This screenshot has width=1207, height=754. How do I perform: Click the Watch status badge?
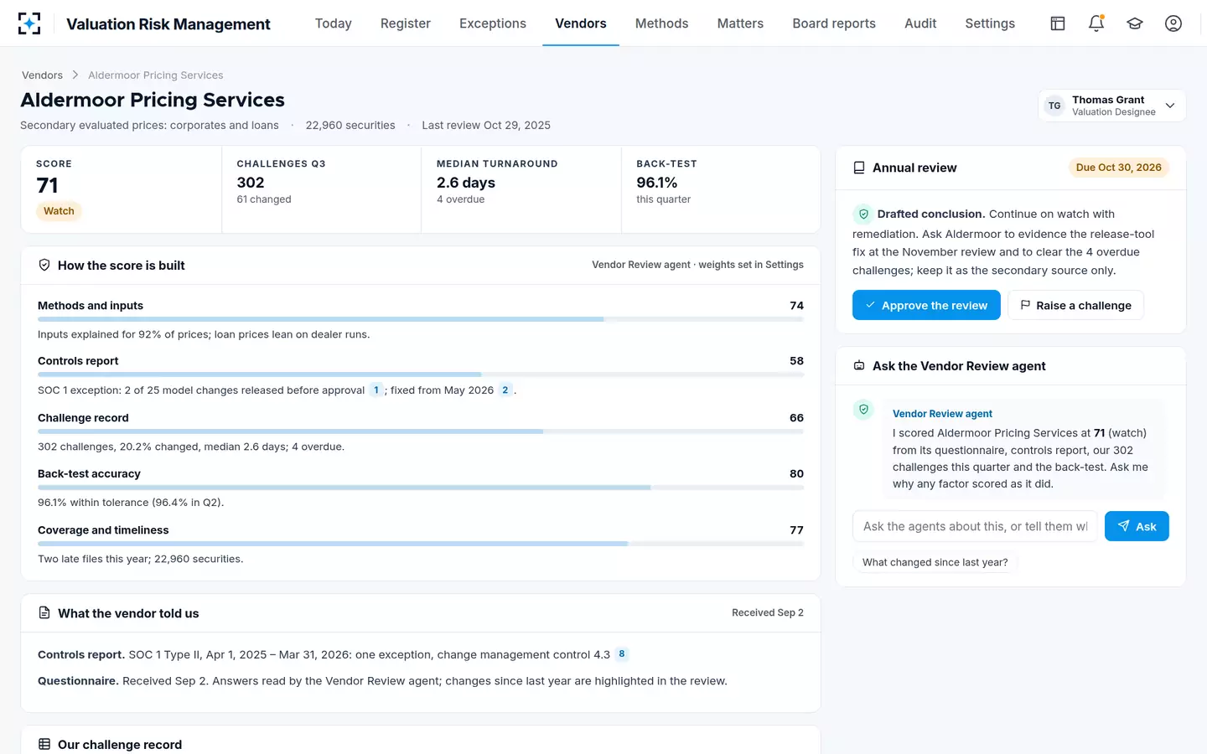point(59,211)
